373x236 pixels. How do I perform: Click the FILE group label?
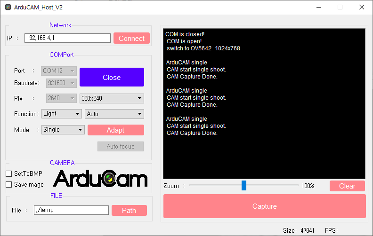pos(56,196)
